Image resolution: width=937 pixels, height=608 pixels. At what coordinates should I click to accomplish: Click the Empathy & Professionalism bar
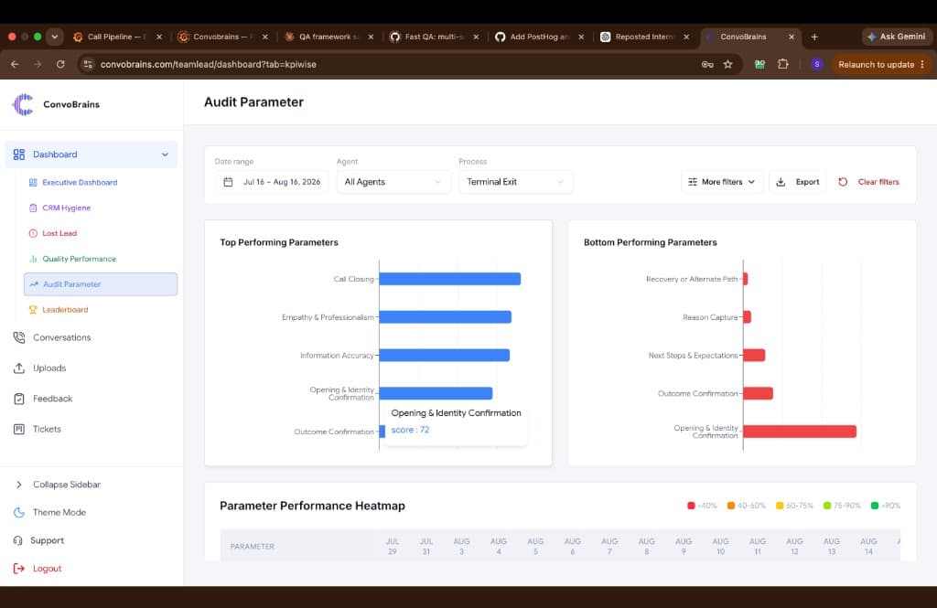coord(446,317)
